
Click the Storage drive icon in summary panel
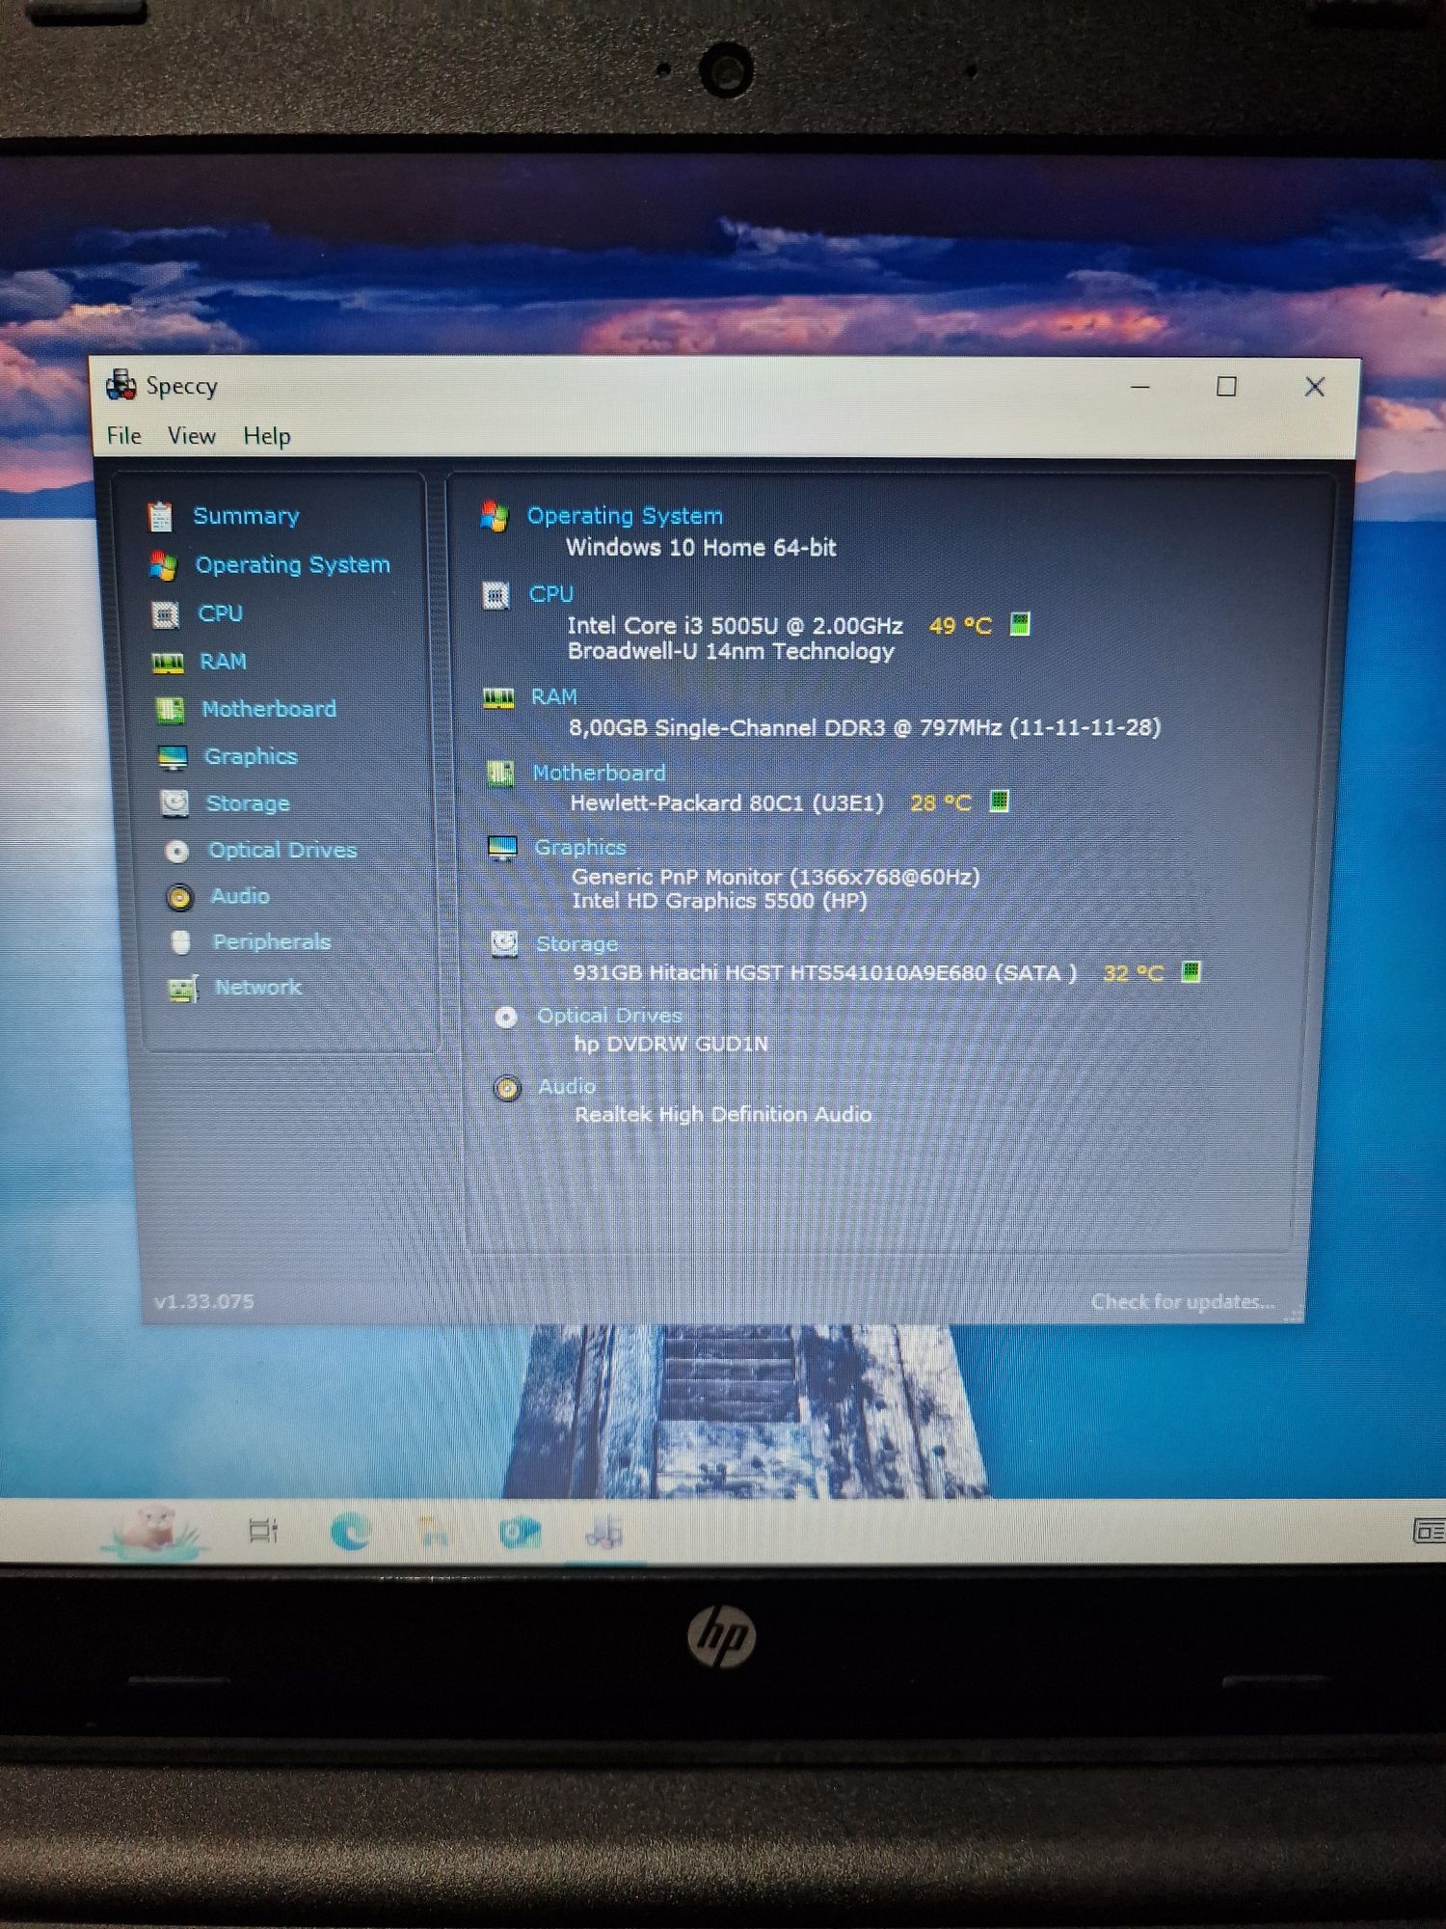coord(505,943)
